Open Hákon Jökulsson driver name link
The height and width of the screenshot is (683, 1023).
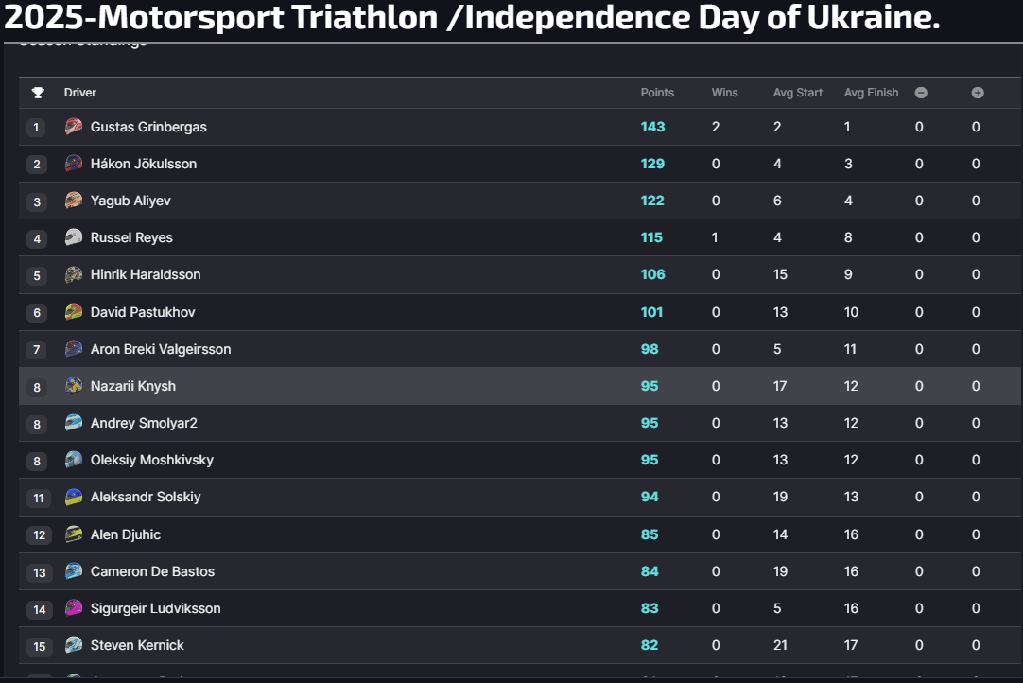(144, 164)
